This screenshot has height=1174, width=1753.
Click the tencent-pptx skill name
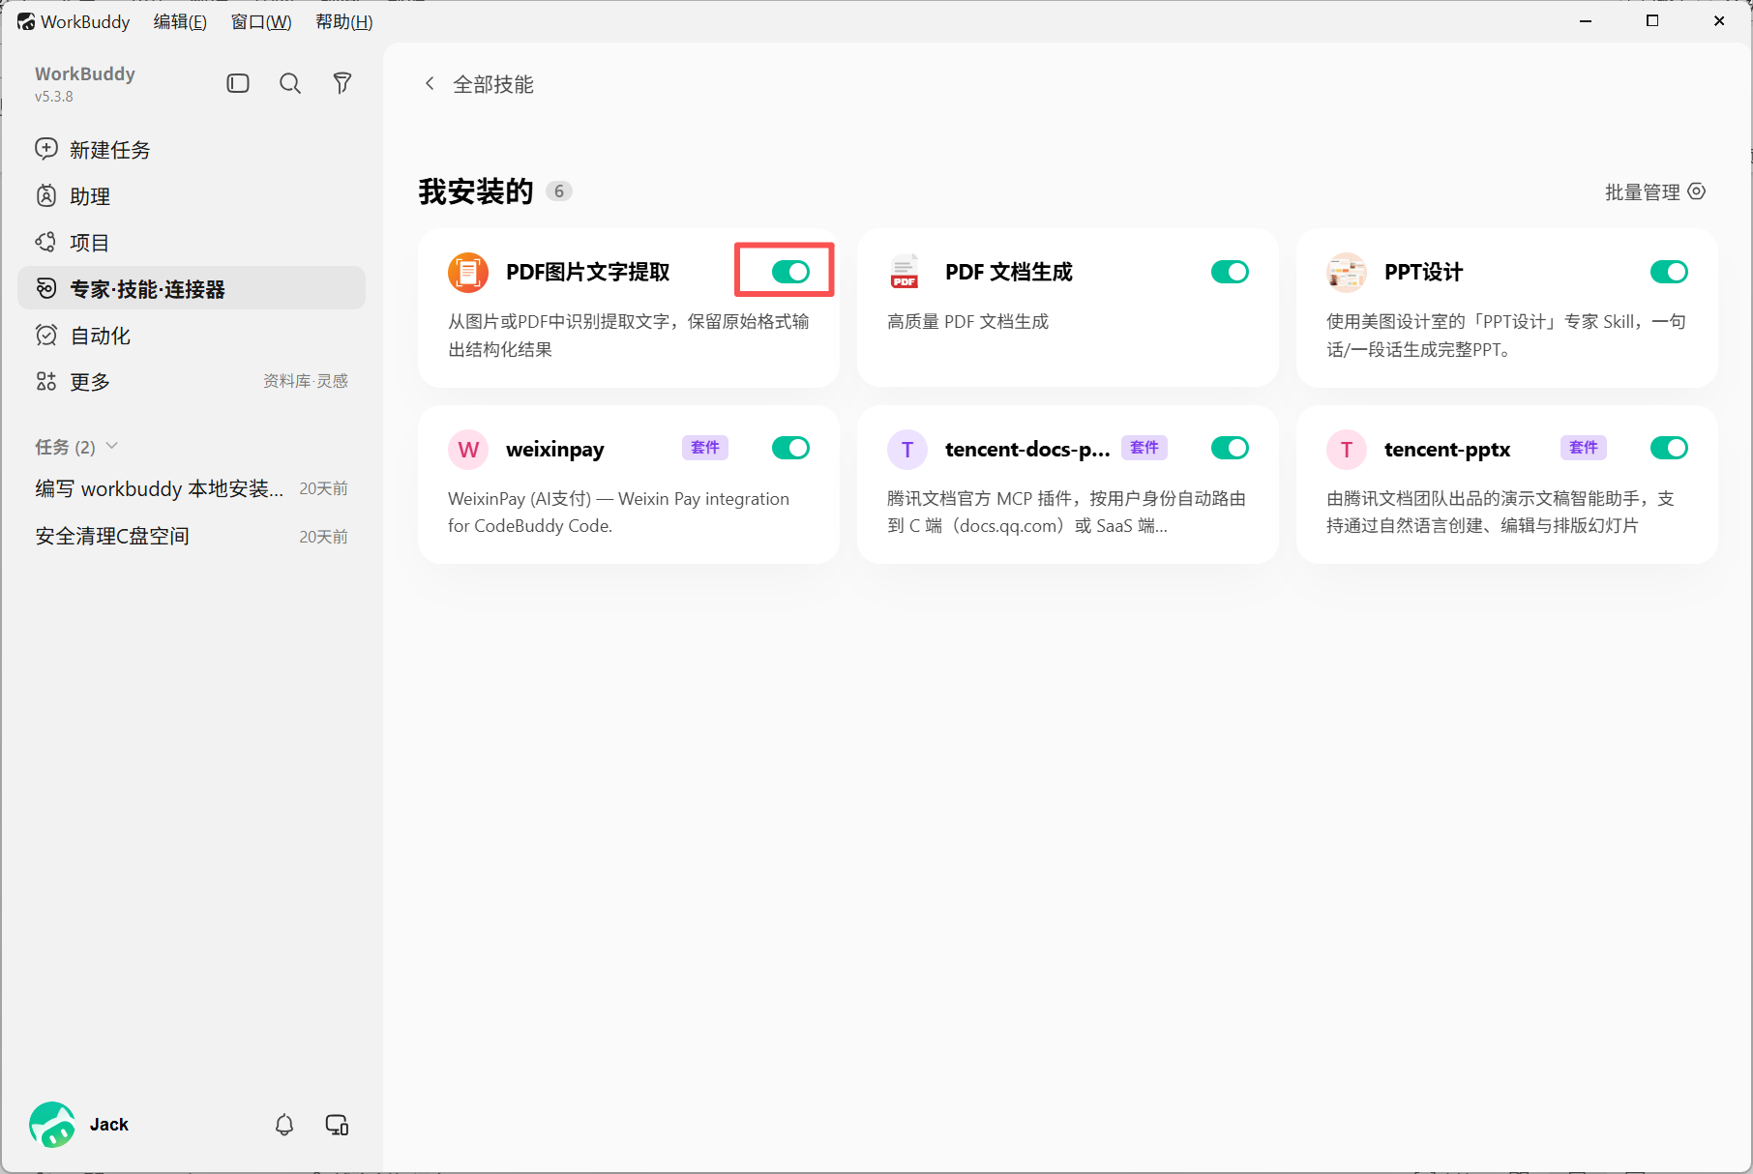click(1447, 449)
